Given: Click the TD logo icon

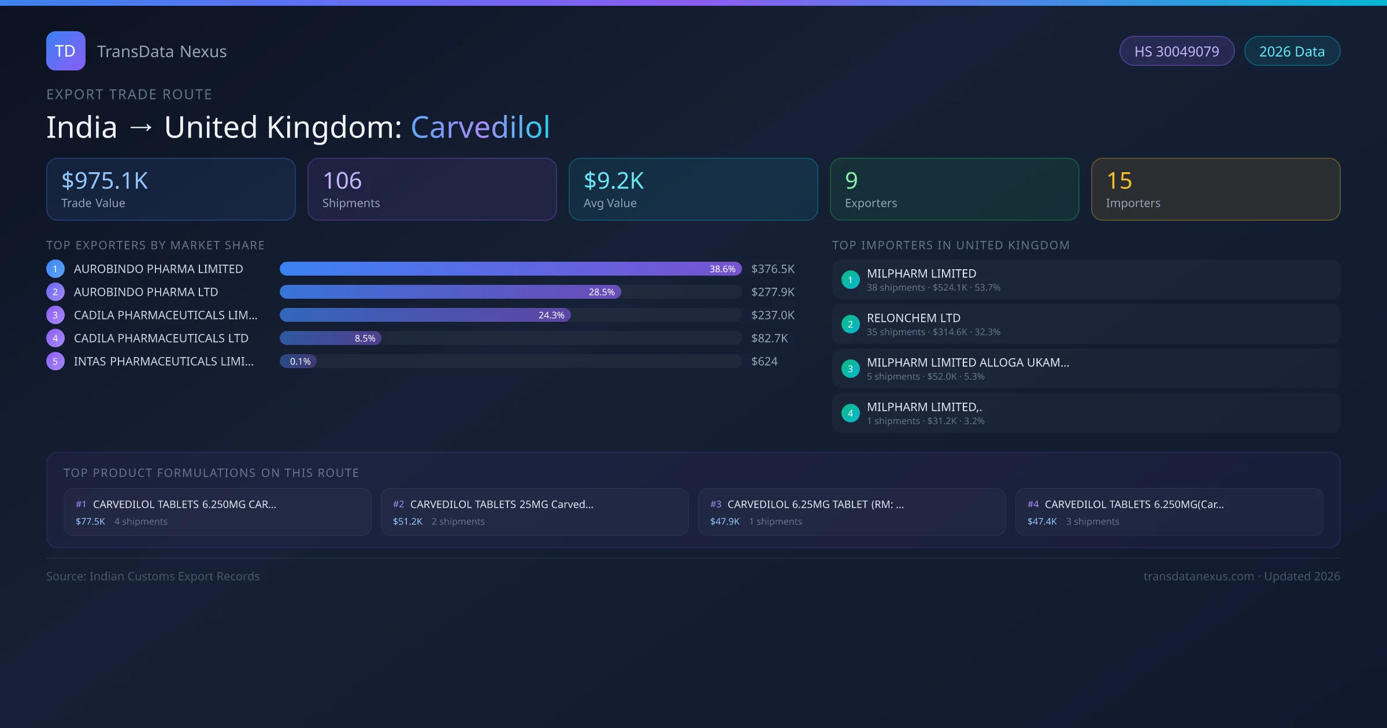Looking at the screenshot, I should point(65,51).
